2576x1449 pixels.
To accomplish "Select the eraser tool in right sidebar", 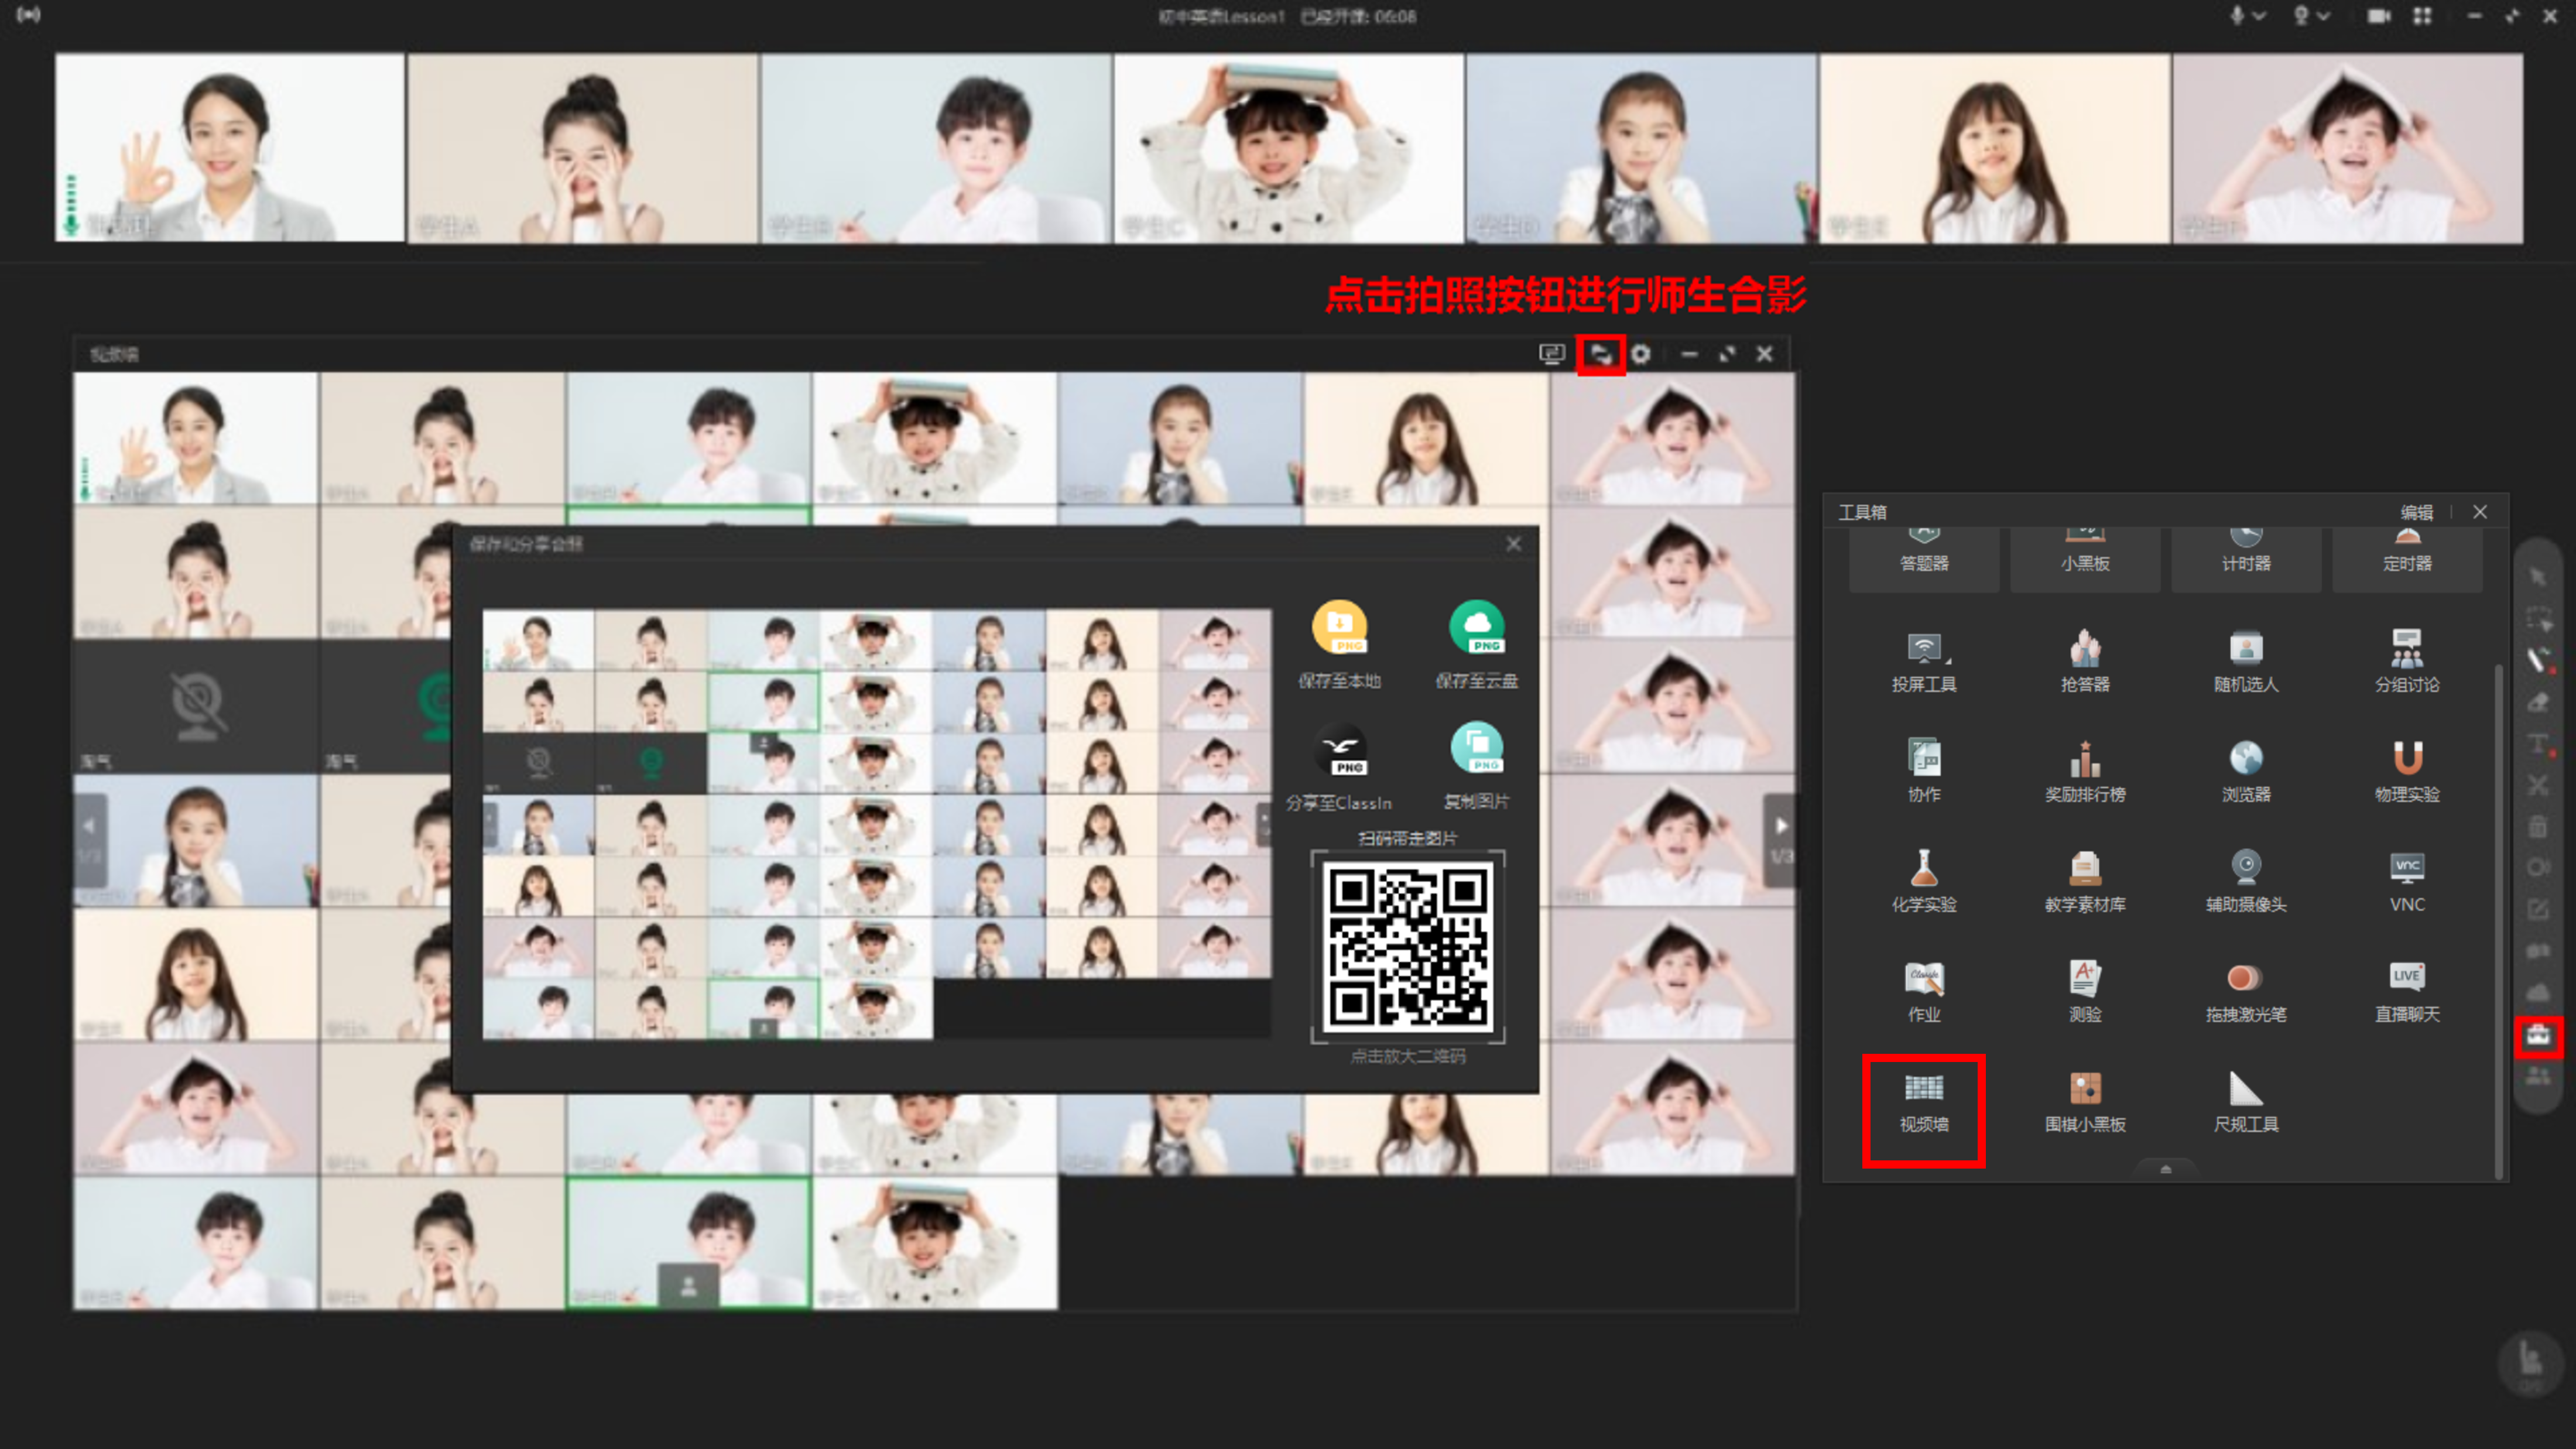I will point(2538,702).
